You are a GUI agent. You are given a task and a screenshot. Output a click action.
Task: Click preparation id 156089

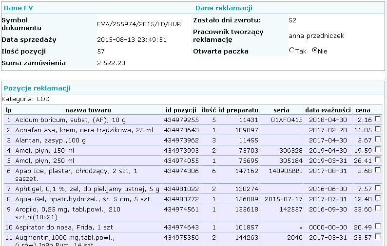point(247,199)
